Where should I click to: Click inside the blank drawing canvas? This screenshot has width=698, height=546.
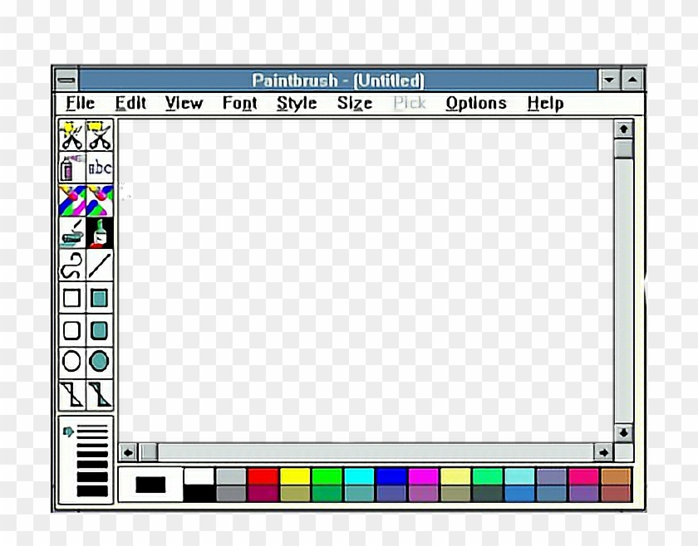pyautogui.click(x=365, y=280)
